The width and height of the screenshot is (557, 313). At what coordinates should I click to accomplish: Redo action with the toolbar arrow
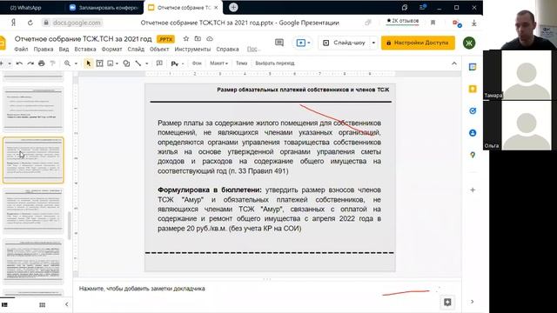point(30,63)
